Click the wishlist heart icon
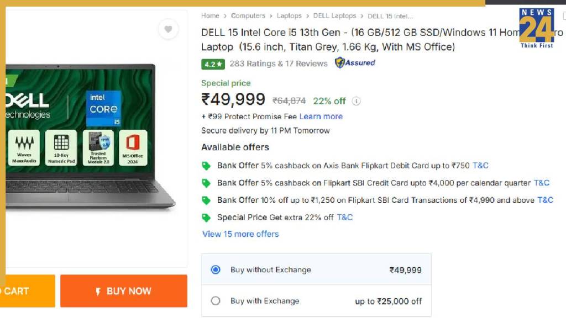Image resolution: width=566 pixels, height=318 pixels. 168,29
